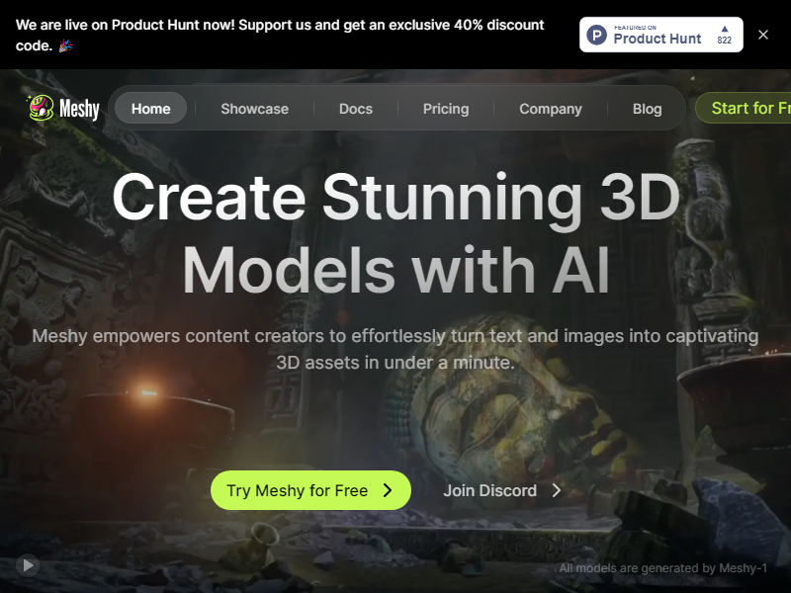Screen dimensions: 791x593
Task: Click the Product Hunt P logo
Action: (597, 36)
